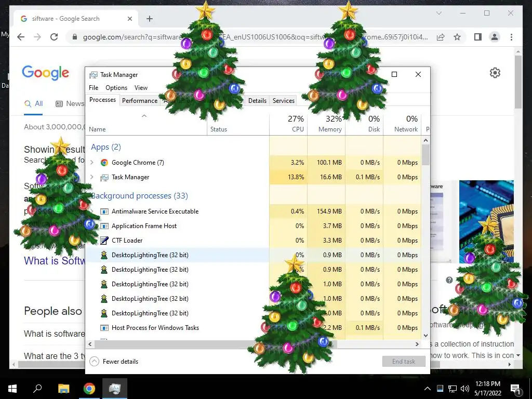Image resolution: width=532 pixels, height=399 pixels.
Task: Share this page from the address bar
Action: (441, 37)
